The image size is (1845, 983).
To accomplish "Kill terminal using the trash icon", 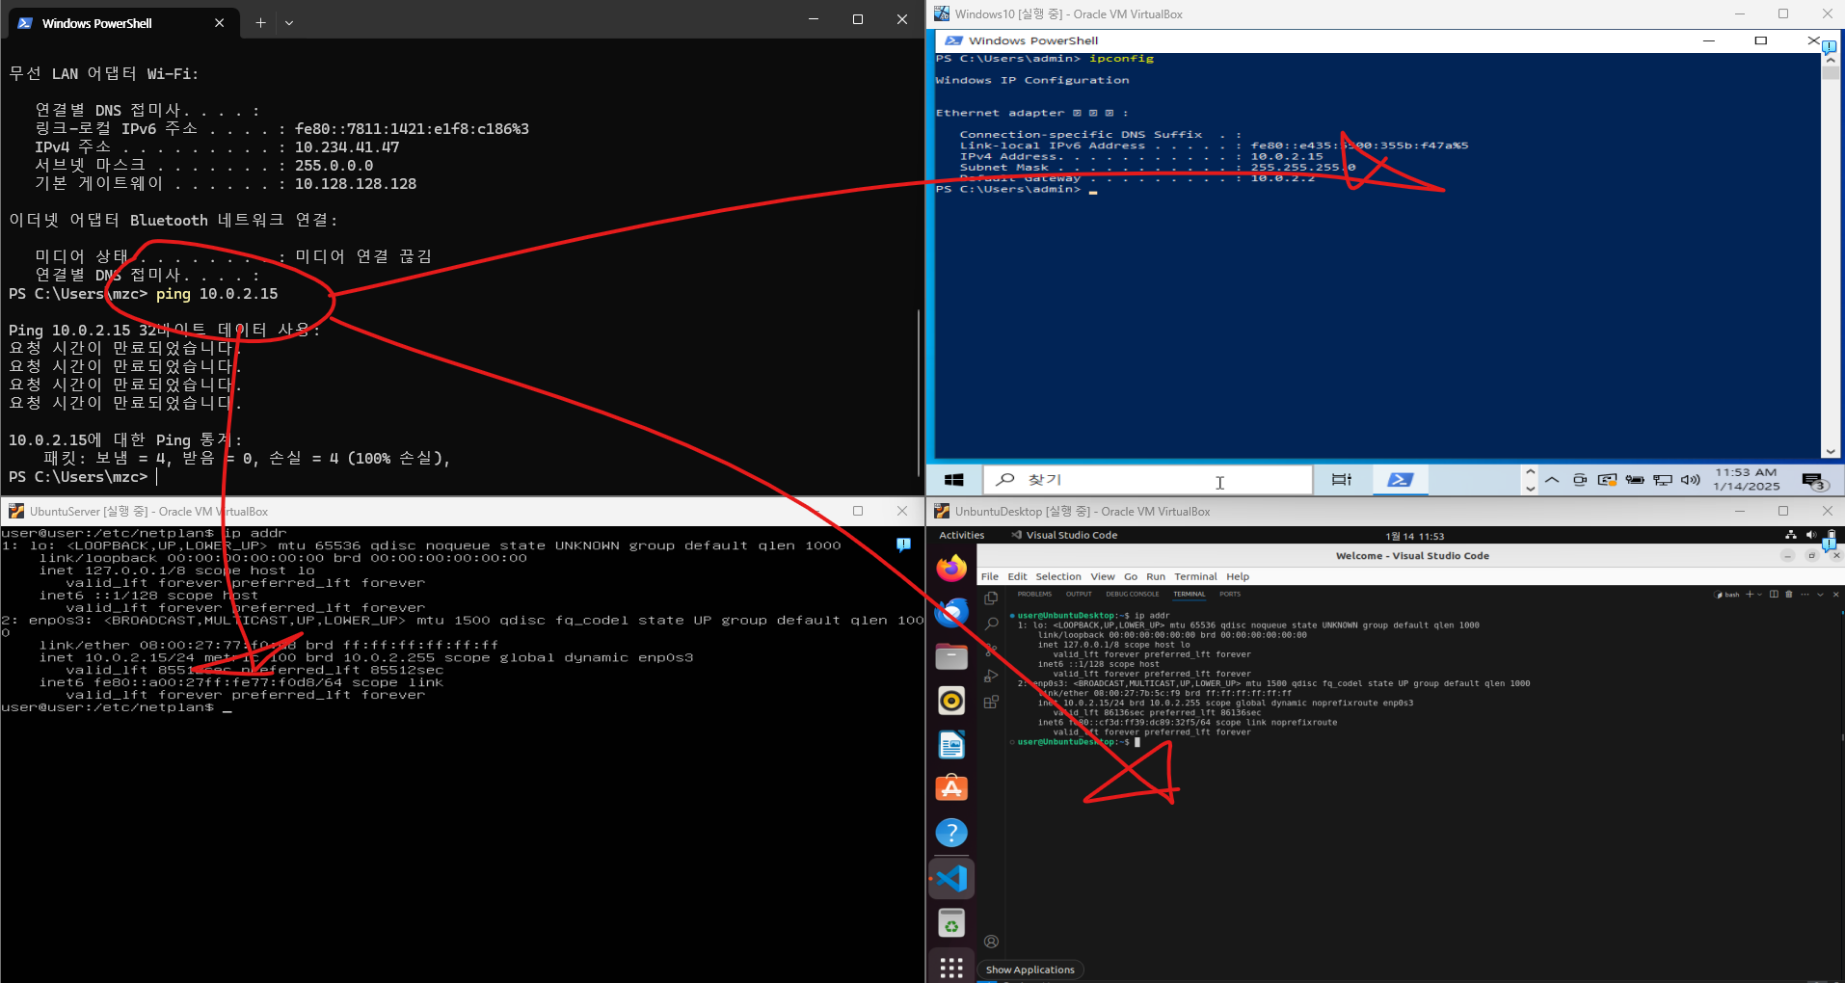I will 1789,595.
